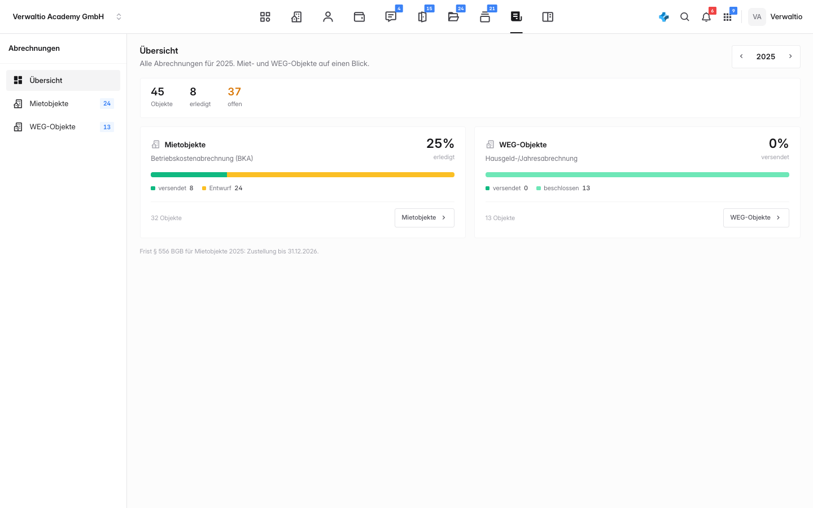This screenshot has width=813, height=508.
Task: Select Mietobjekte in the sidebar
Action: 63,103
